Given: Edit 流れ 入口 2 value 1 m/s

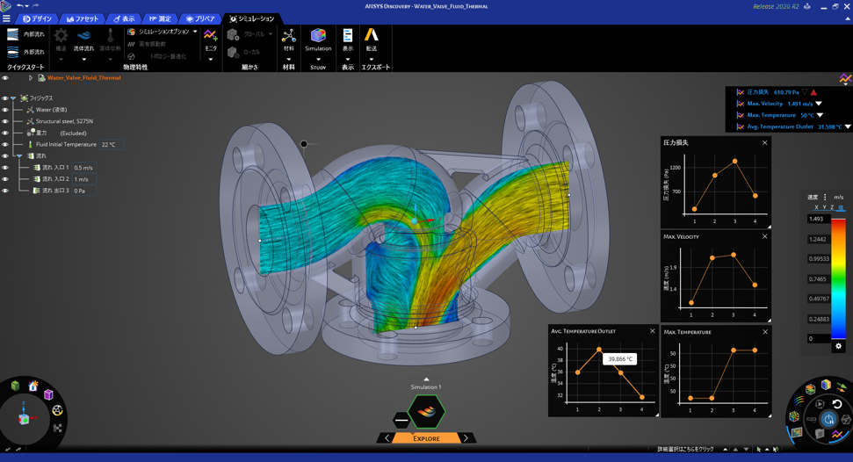Looking at the screenshot, I should click(83, 179).
